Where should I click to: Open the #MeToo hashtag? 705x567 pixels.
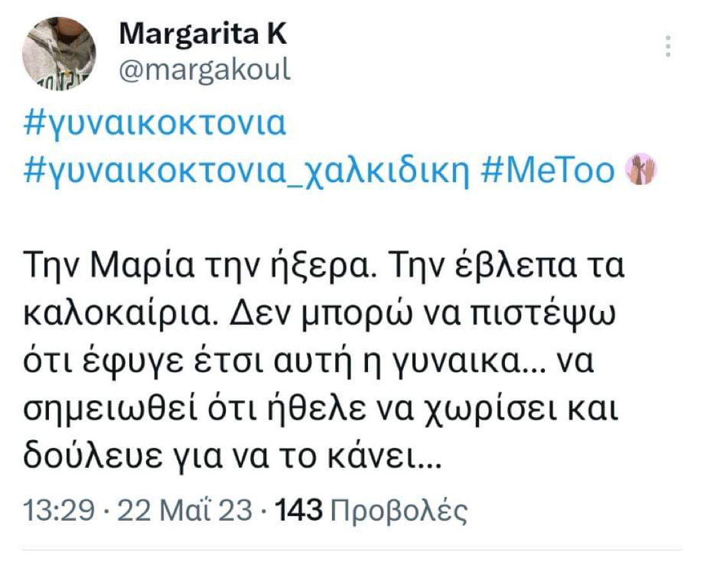point(548,171)
